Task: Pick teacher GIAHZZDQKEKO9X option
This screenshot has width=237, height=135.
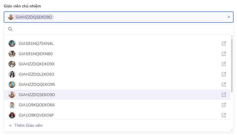Action: (x=37, y=64)
